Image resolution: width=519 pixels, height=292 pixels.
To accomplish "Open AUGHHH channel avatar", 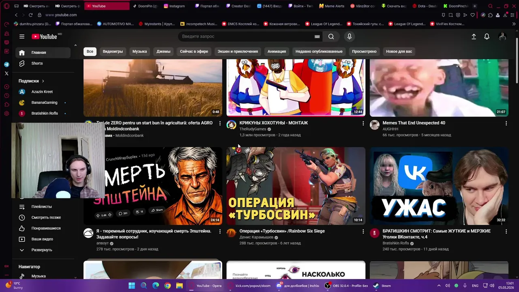I will 374,125.
